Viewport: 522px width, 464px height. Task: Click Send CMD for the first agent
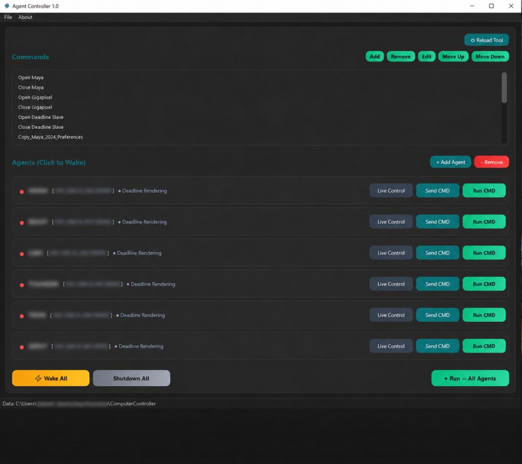(437, 191)
